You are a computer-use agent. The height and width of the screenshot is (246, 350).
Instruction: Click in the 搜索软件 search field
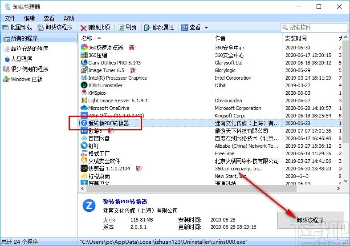(314, 28)
